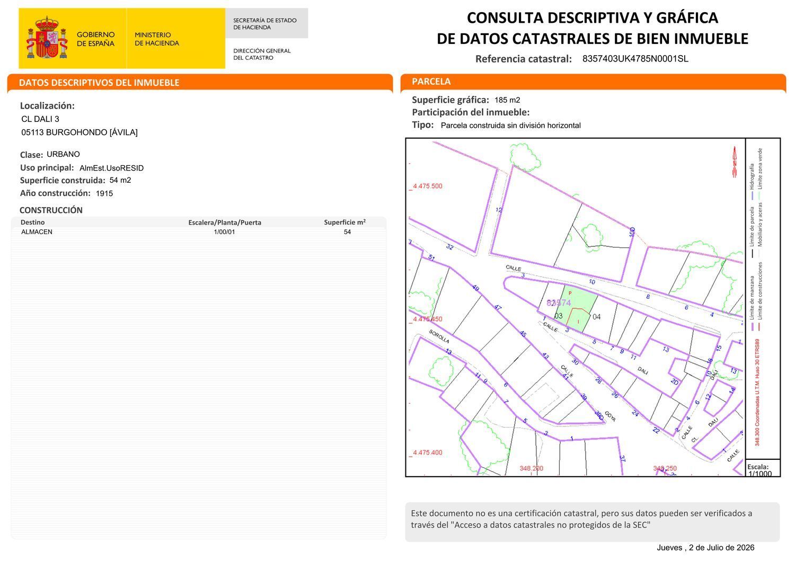Click 'Participación del inmueble:' label
This screenshot has width=795, height=561.
[x=471, y=112]
